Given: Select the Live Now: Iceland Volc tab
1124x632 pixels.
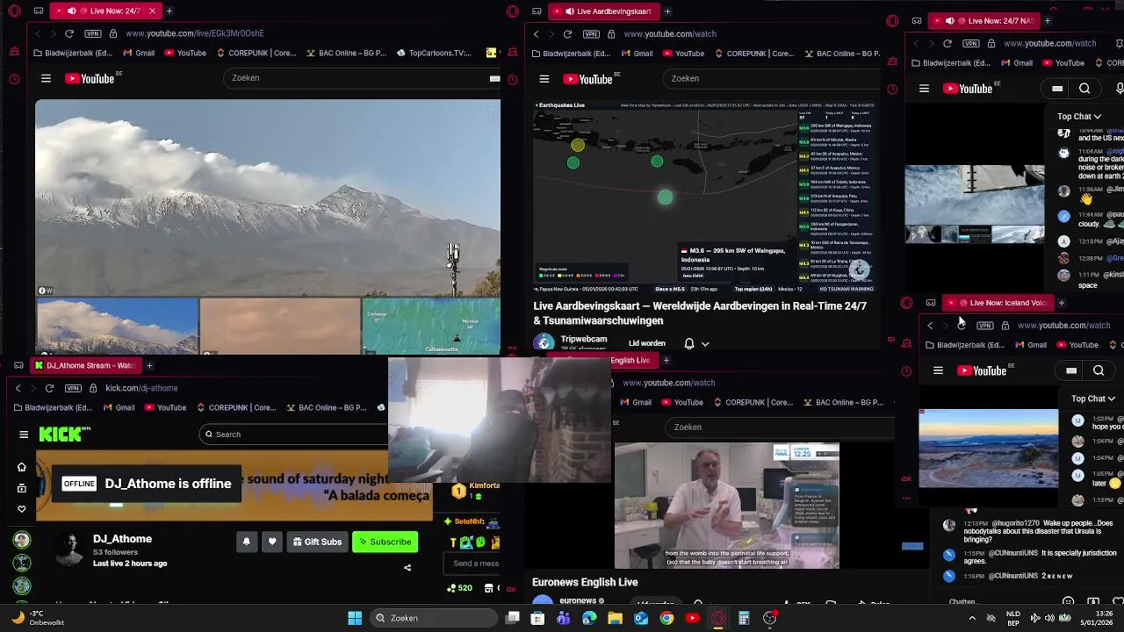Looking at the screenshot, I should (997, 303).
